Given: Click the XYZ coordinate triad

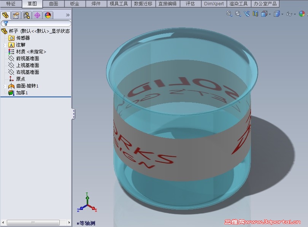Looking at the screenshot, I should coord(87,202).
